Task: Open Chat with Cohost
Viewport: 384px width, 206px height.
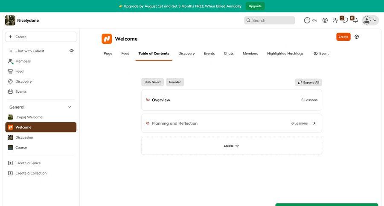Action: click(29, 51)
